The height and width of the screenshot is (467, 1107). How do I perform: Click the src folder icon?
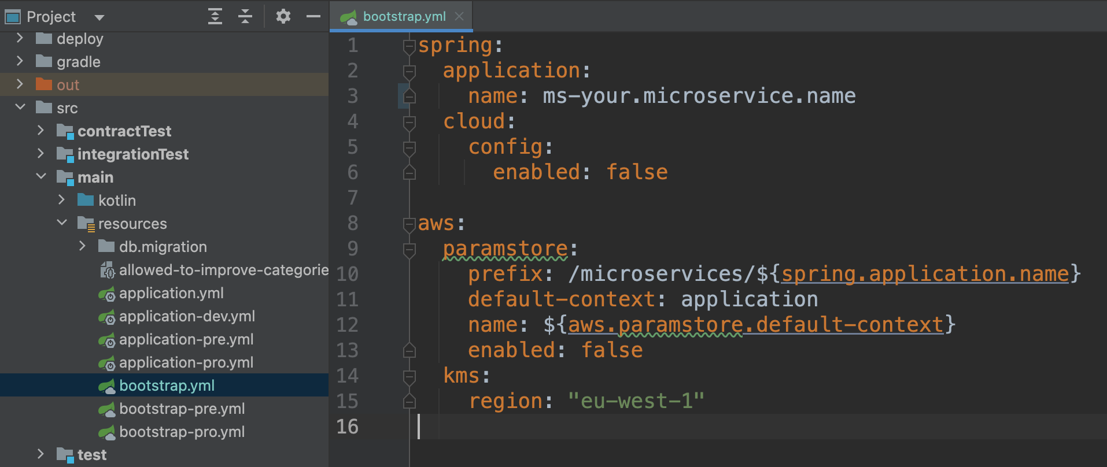44,108
